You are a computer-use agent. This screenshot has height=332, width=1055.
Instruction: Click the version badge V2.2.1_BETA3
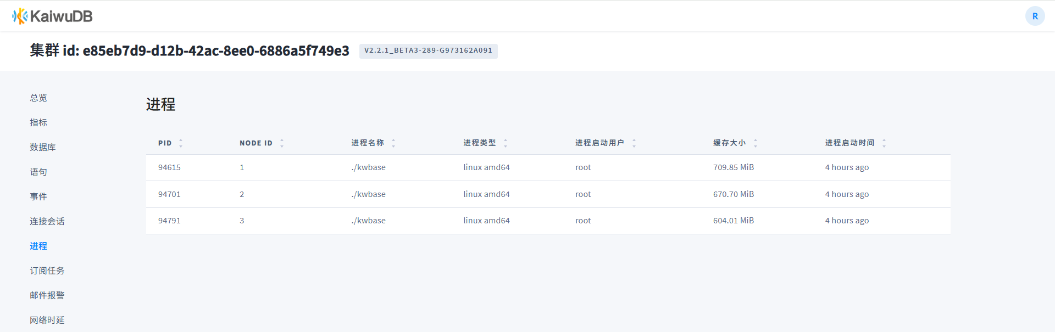coord(428,50)
